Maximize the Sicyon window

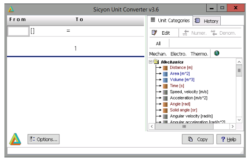click(222, 8)
